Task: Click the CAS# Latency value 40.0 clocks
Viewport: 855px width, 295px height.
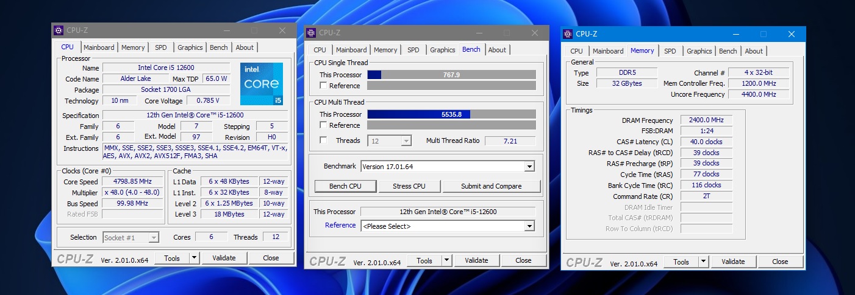Action: [706, 142]
